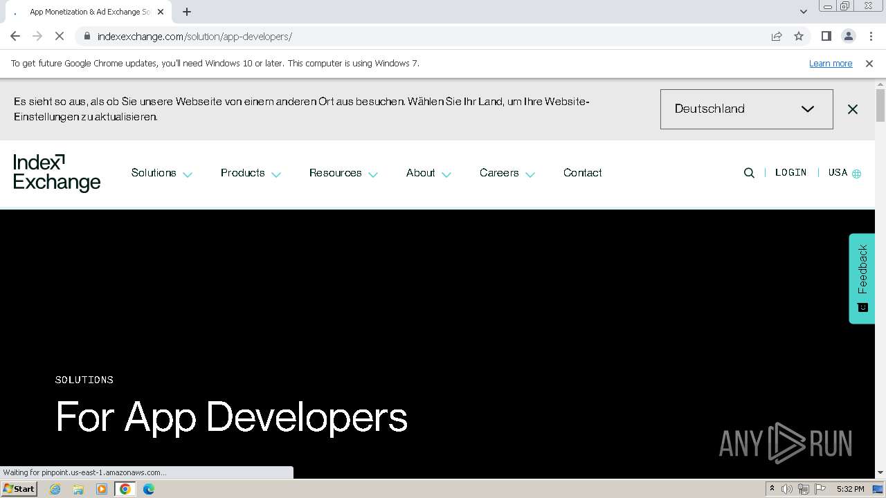Go to Index Exchange homepage logo
The width and height of the screenshot is (886, 498).
tap(57, 173)
